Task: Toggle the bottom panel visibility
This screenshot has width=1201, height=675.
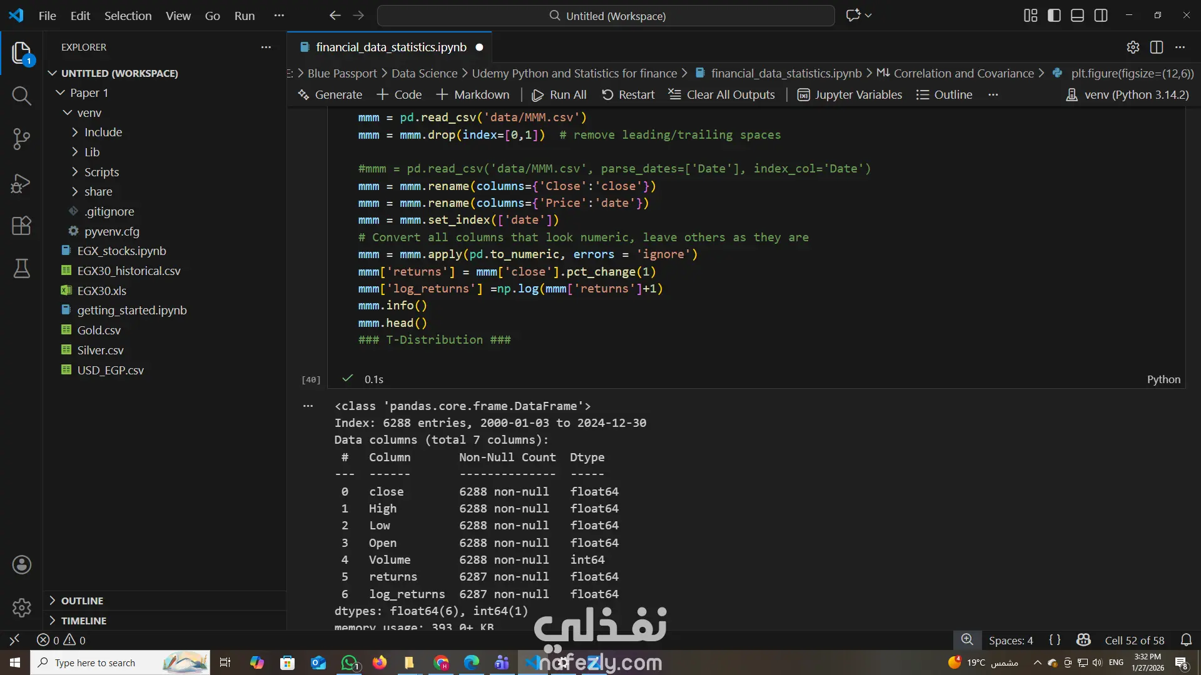Action: tap(1077, 16)
